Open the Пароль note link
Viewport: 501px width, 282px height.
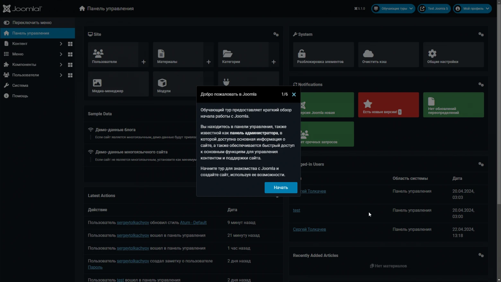tap(95, 267)
